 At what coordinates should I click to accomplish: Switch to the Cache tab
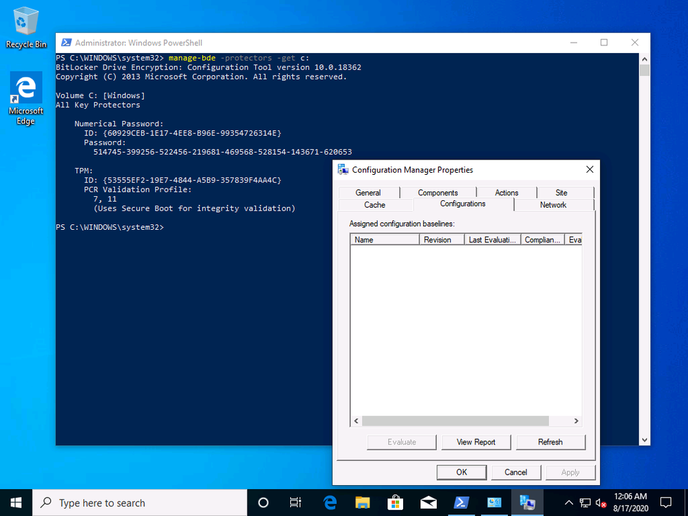375,205
